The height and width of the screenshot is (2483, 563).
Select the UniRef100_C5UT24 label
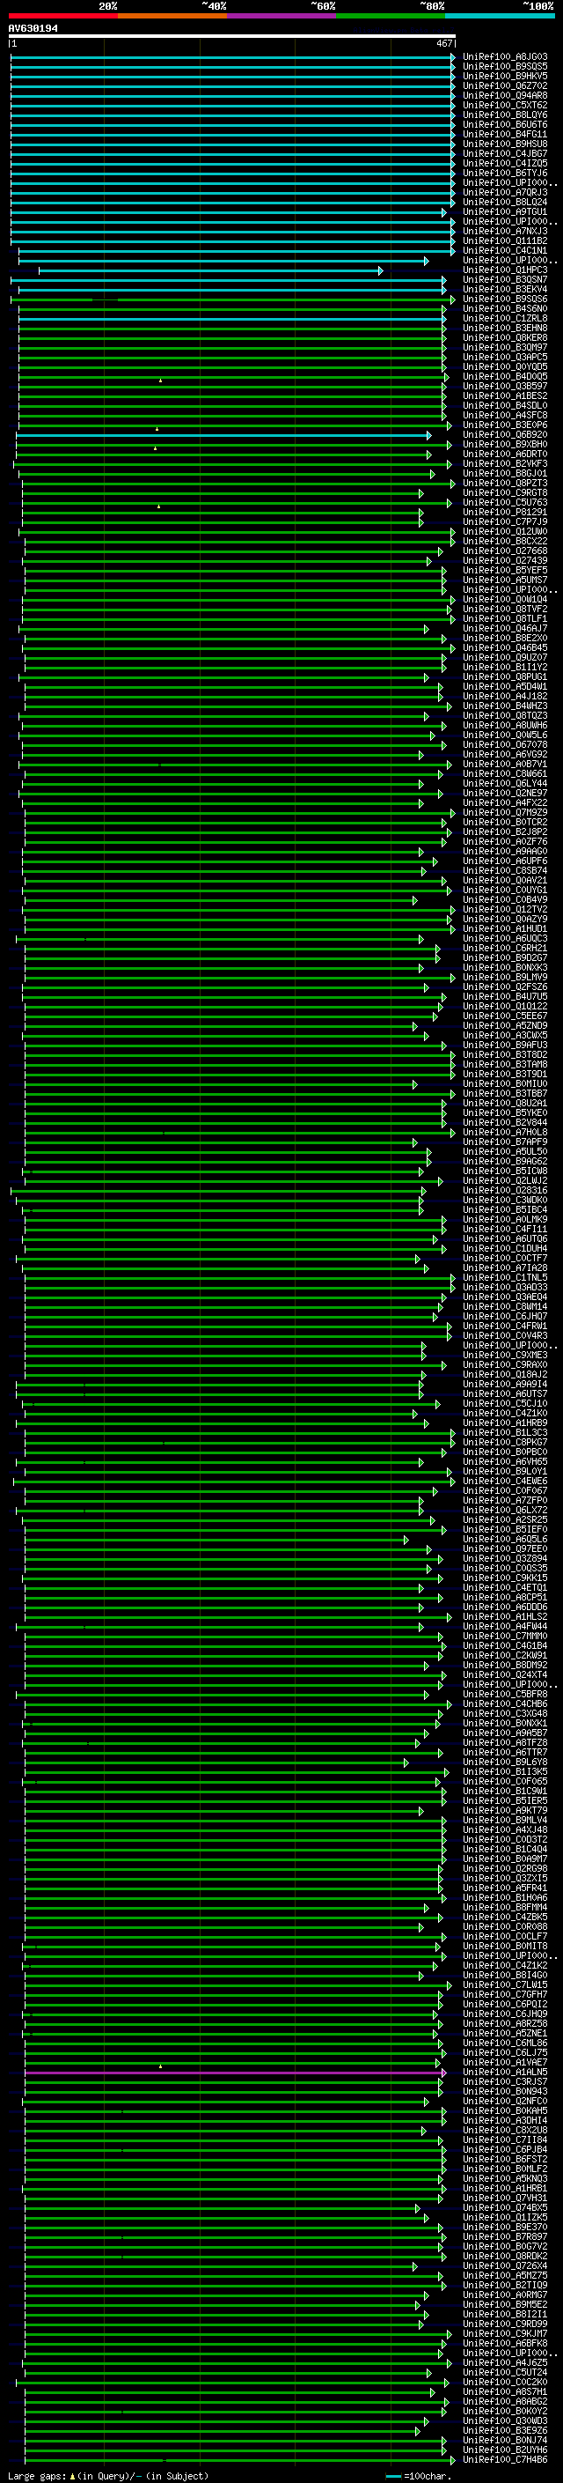505,2372
